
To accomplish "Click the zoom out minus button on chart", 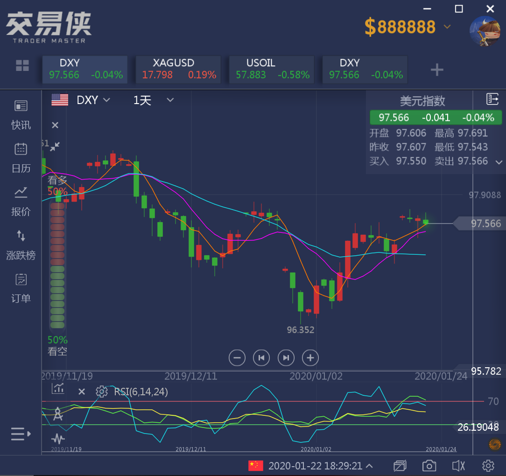I will click(237, 358).
